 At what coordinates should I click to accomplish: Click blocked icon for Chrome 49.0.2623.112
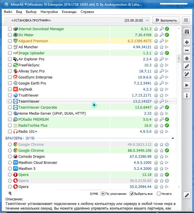point(167,144)
